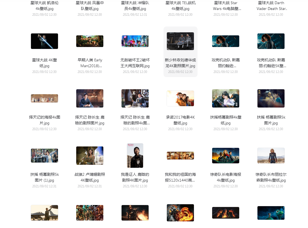Select thumbnail above 择天记 陈长生 鹿晗的剧照4k图...

point(135,98)
